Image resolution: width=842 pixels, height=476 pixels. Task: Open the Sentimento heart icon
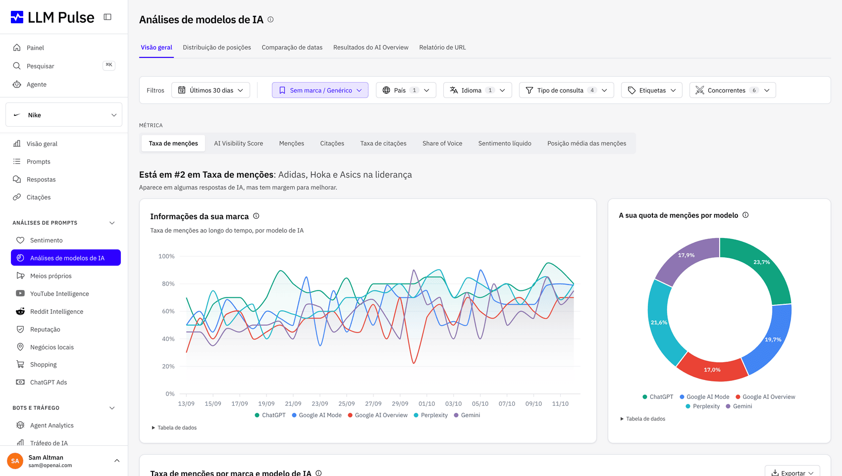(x=20, y=240)
